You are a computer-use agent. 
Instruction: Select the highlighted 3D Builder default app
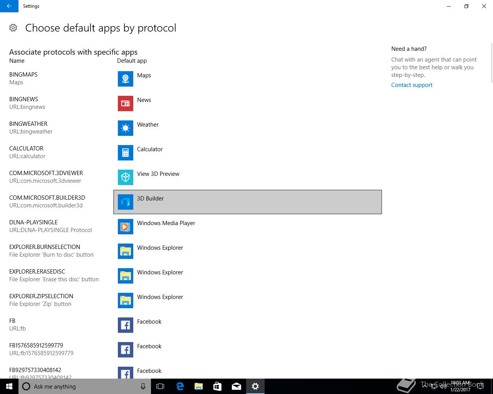tap(248, 202)
